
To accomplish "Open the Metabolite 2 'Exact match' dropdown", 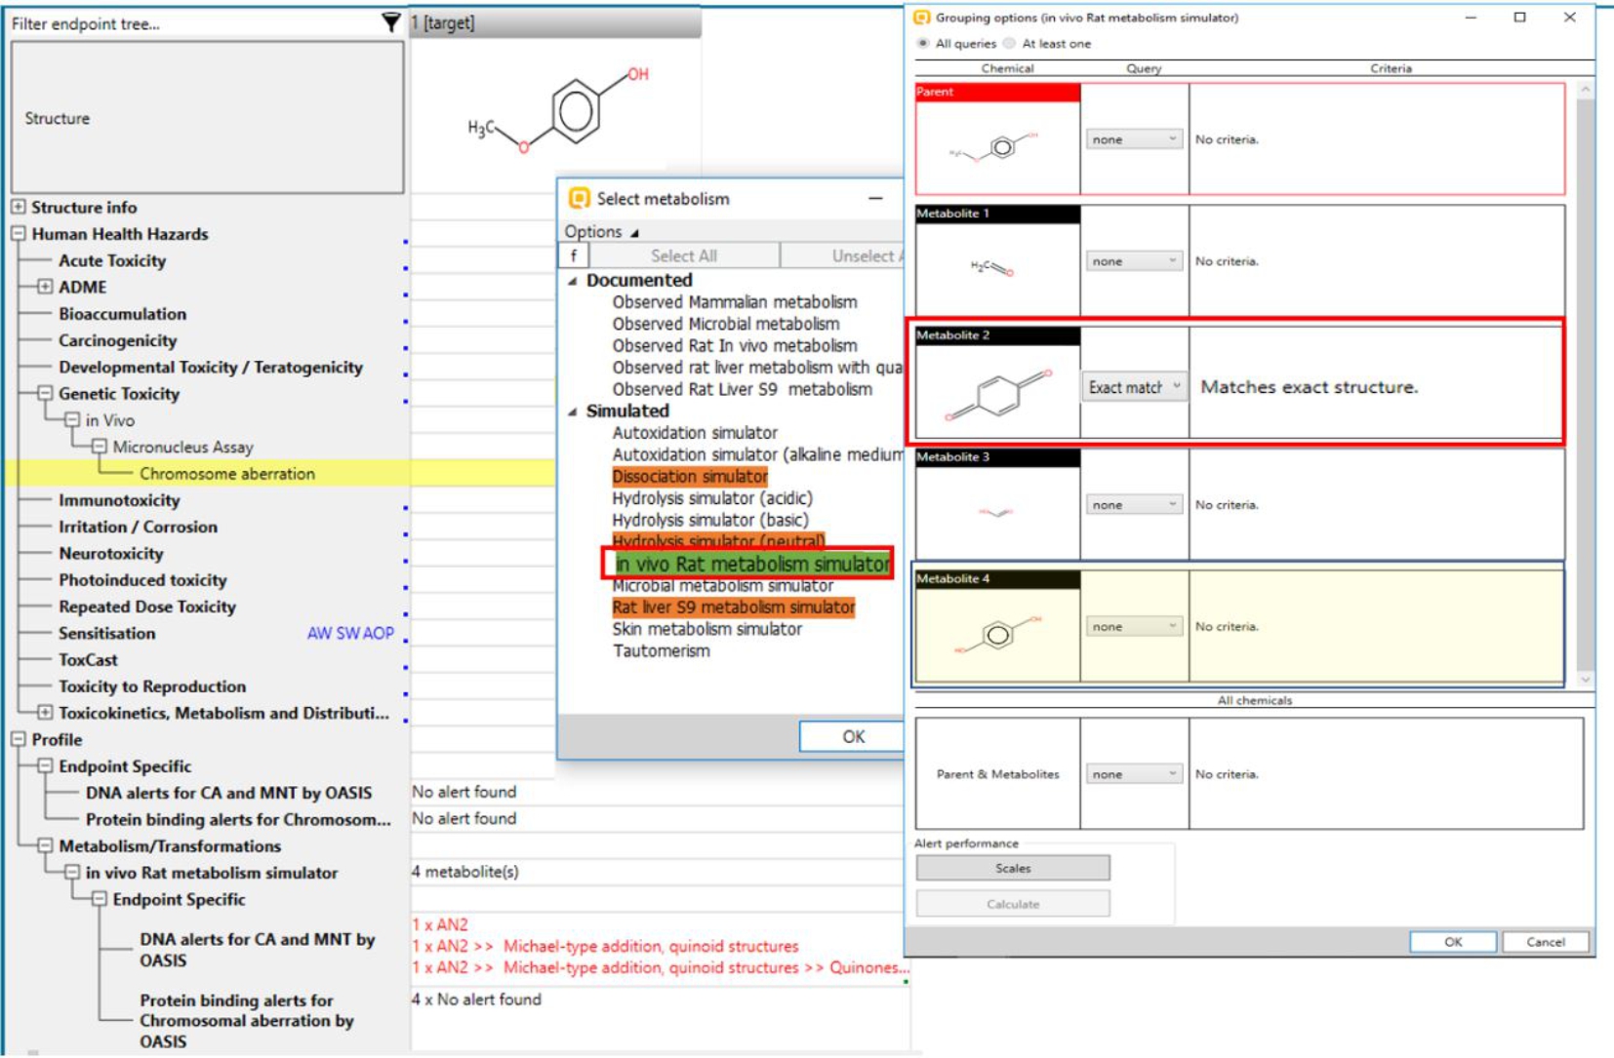I will coord(1134,387).
